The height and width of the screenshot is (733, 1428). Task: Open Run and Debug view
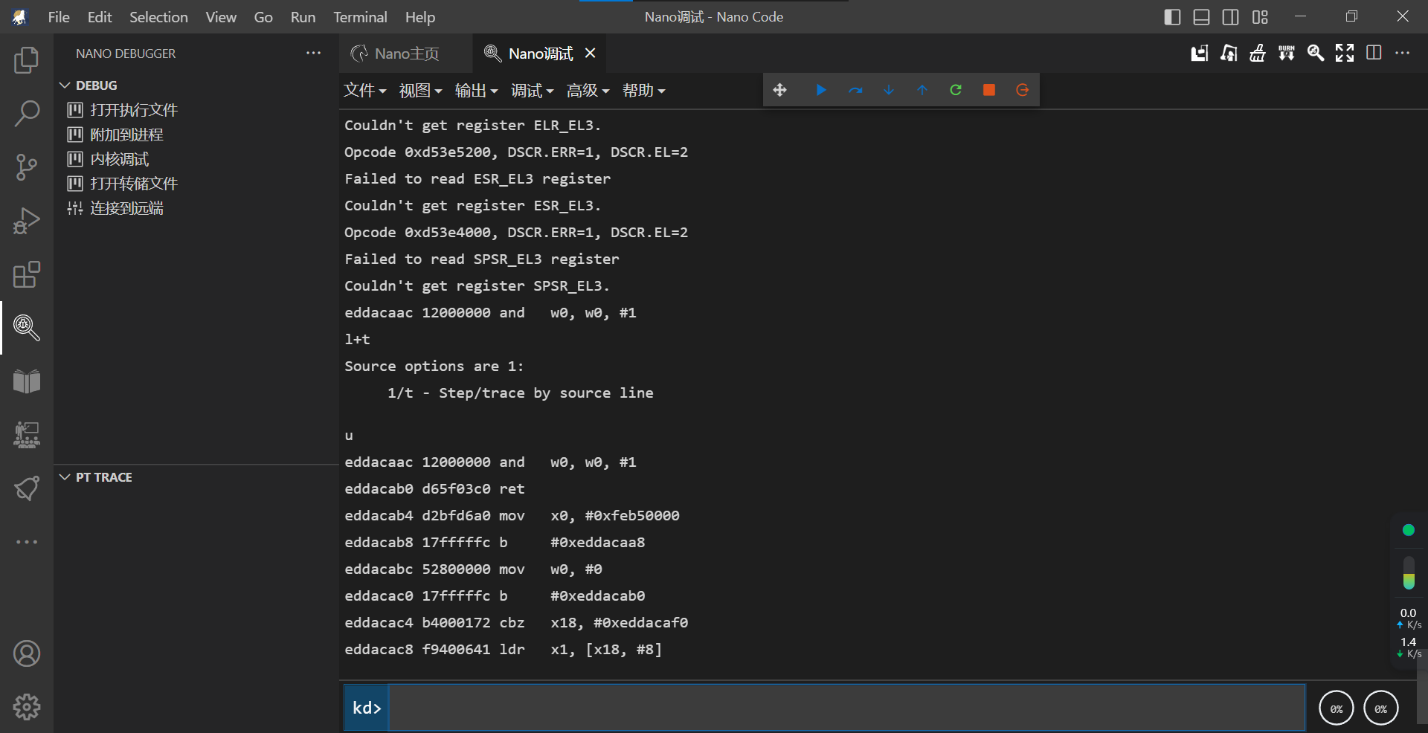point(27,221)
